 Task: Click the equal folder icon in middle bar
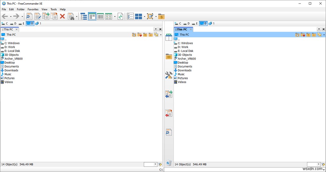point(169,56)
